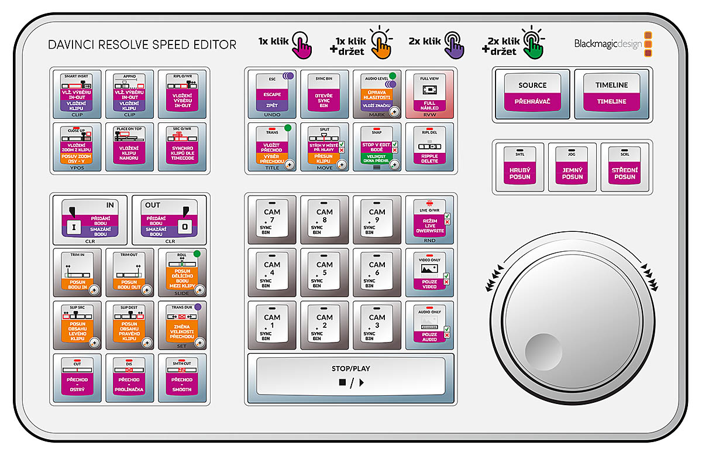
Task: Choose the SLIP DEST key
Action: pos(129,326)
